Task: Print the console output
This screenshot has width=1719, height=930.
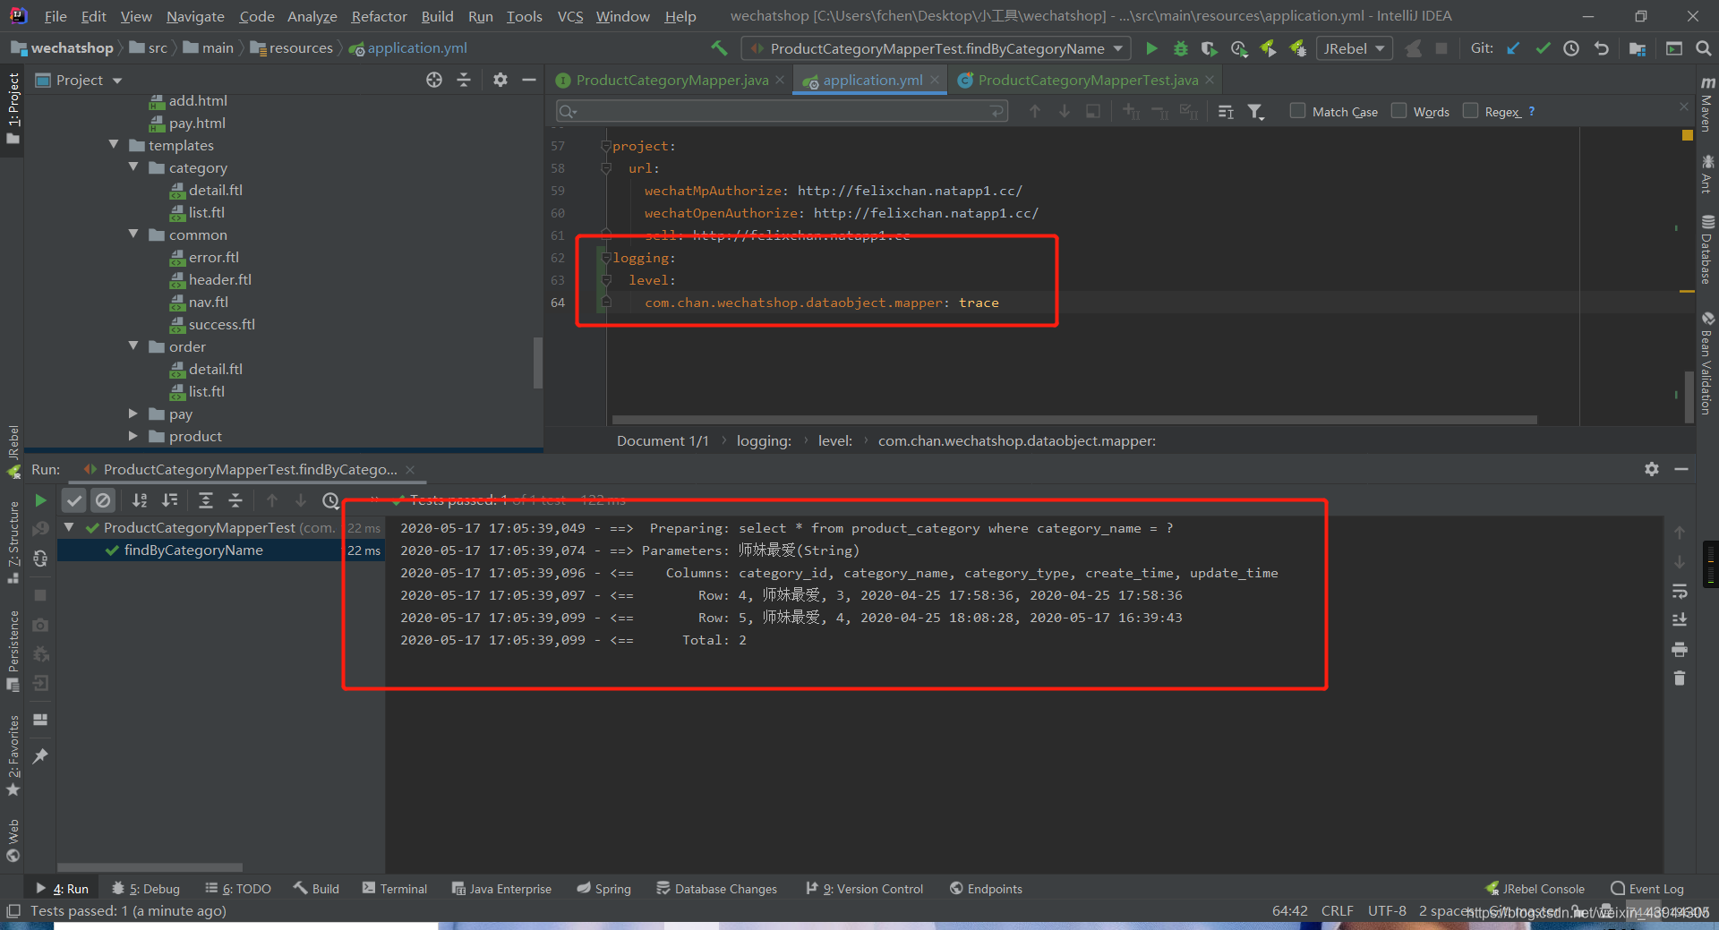Action: click(1680, 649)
